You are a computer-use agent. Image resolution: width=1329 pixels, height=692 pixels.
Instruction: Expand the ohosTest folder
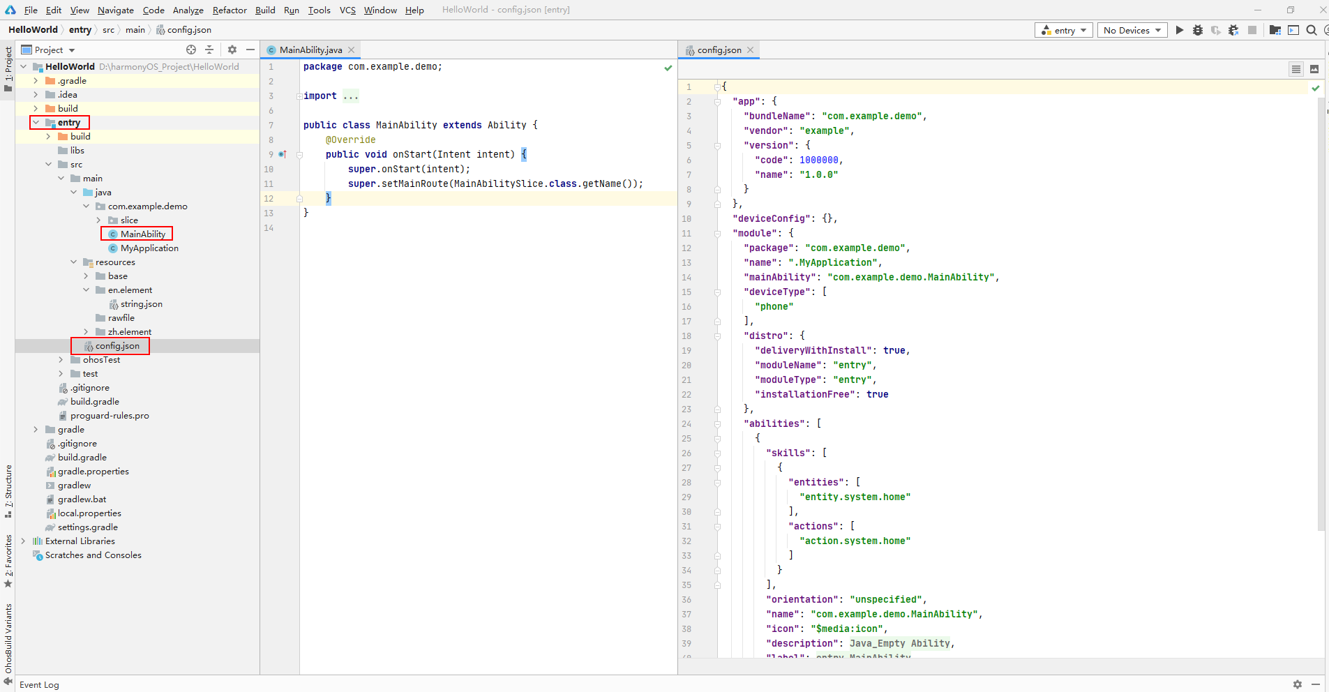(61, 359)
